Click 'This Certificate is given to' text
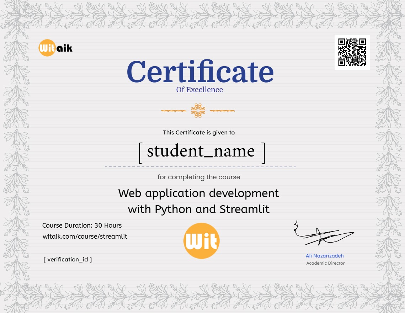 (x=199, y=133)
